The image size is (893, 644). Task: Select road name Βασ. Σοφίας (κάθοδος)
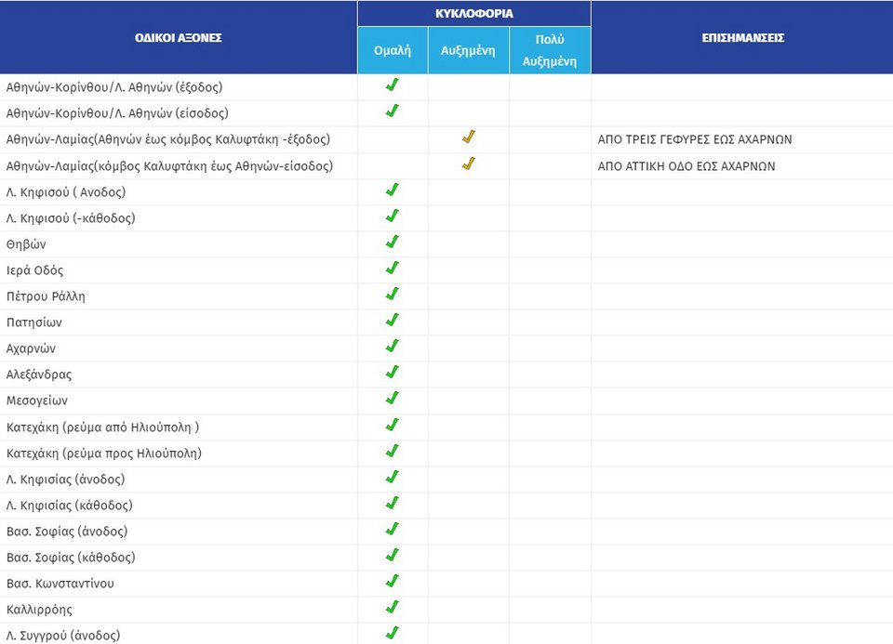(71, 558)
